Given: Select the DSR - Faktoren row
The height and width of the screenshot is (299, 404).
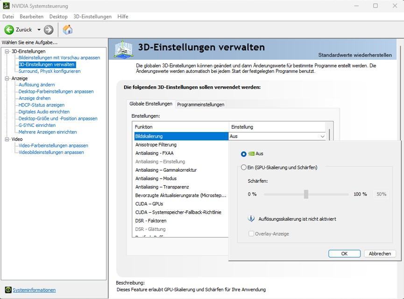Looking at the screenshot, I should coord(181,221).
